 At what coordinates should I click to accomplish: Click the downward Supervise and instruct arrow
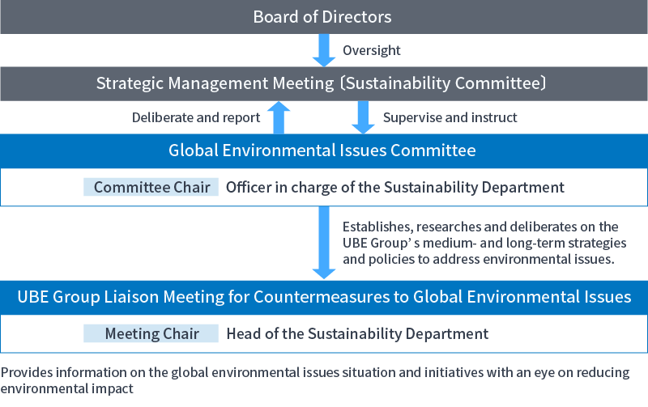click(x=363, y=117)
